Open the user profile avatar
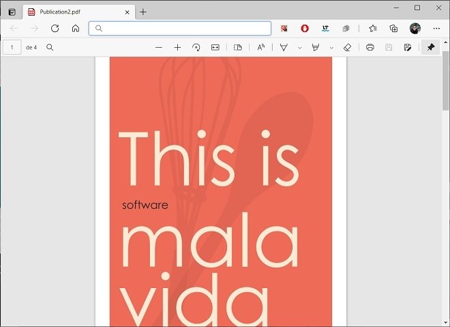Screen dimensions: 450x327 [x=415, y=29]
